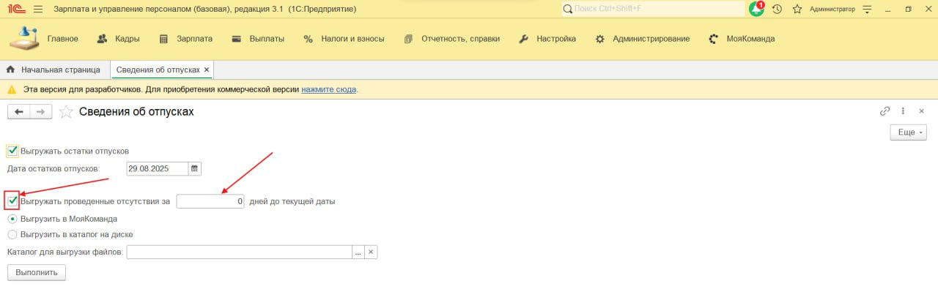Open the notifications bell icon
Viewport: 938px width, 300px height.
coord(756,10)
